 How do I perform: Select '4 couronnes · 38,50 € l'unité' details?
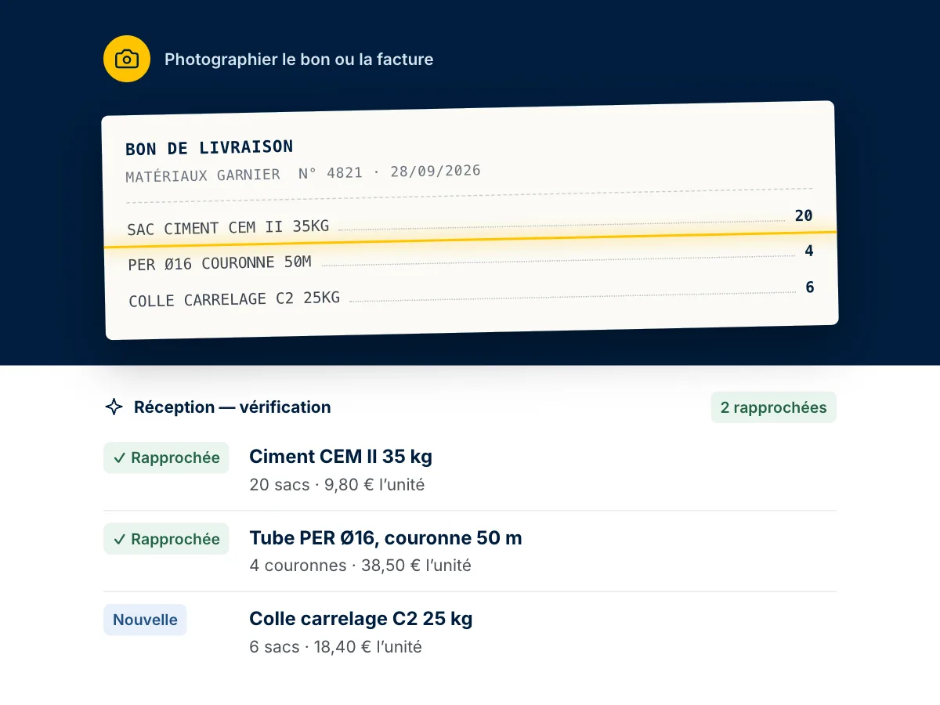(x=360, y=566)
